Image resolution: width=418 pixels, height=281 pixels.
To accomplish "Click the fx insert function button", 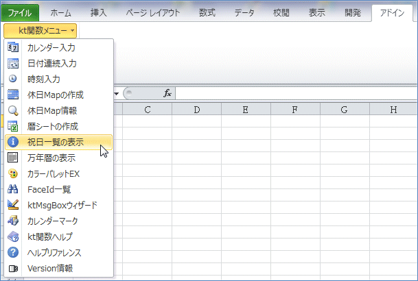I will 167,93.
